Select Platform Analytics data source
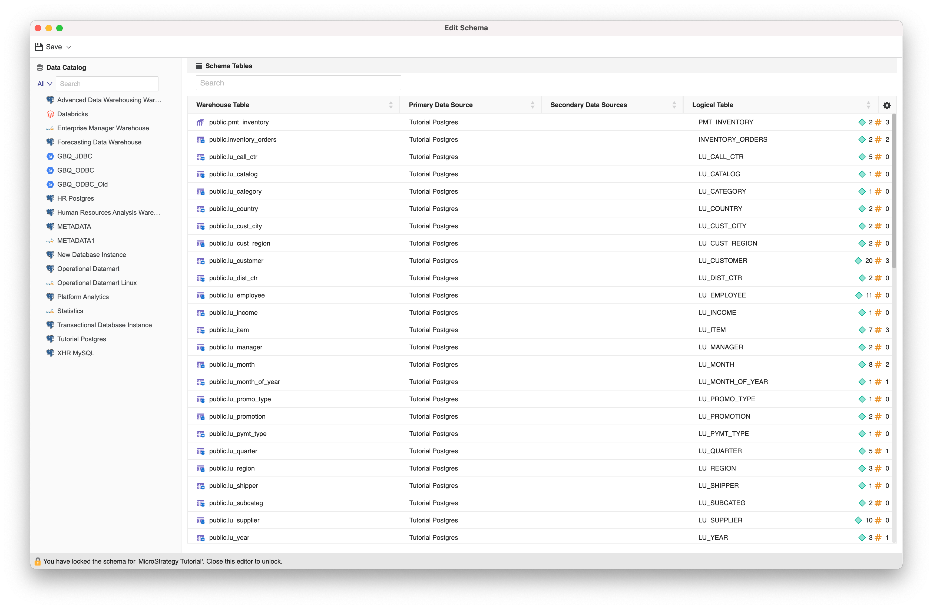 coord(83,297)
